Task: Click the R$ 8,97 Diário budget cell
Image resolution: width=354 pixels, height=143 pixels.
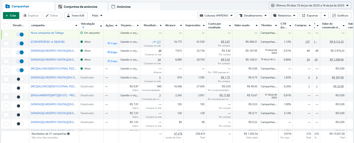Action: [x=134, y=86]
